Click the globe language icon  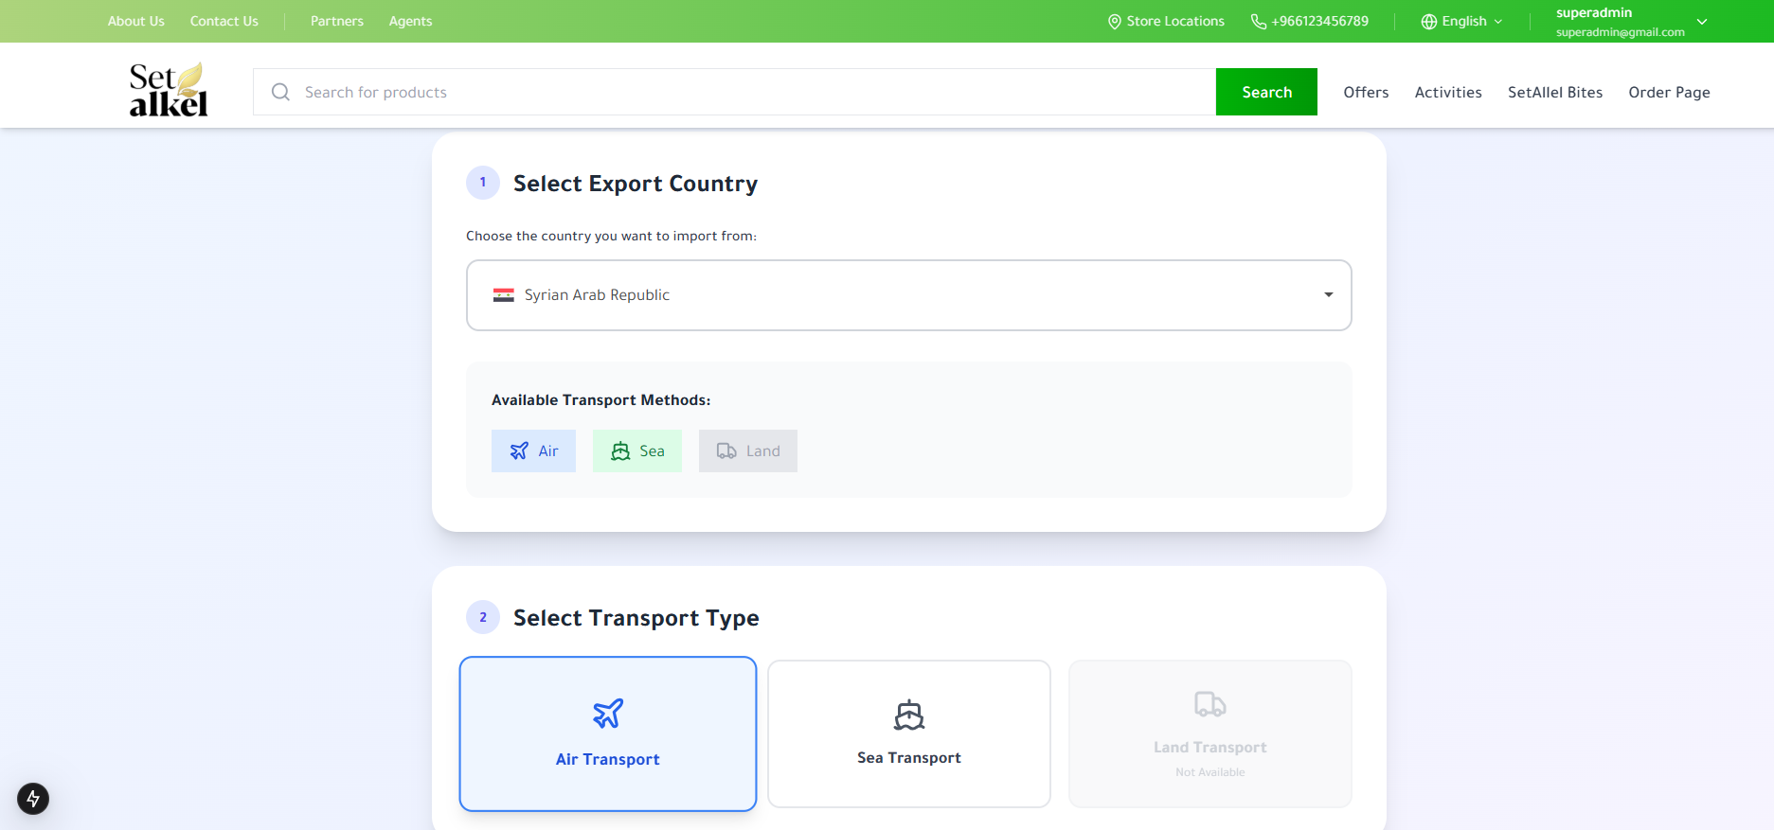(x=1429, y=21)
